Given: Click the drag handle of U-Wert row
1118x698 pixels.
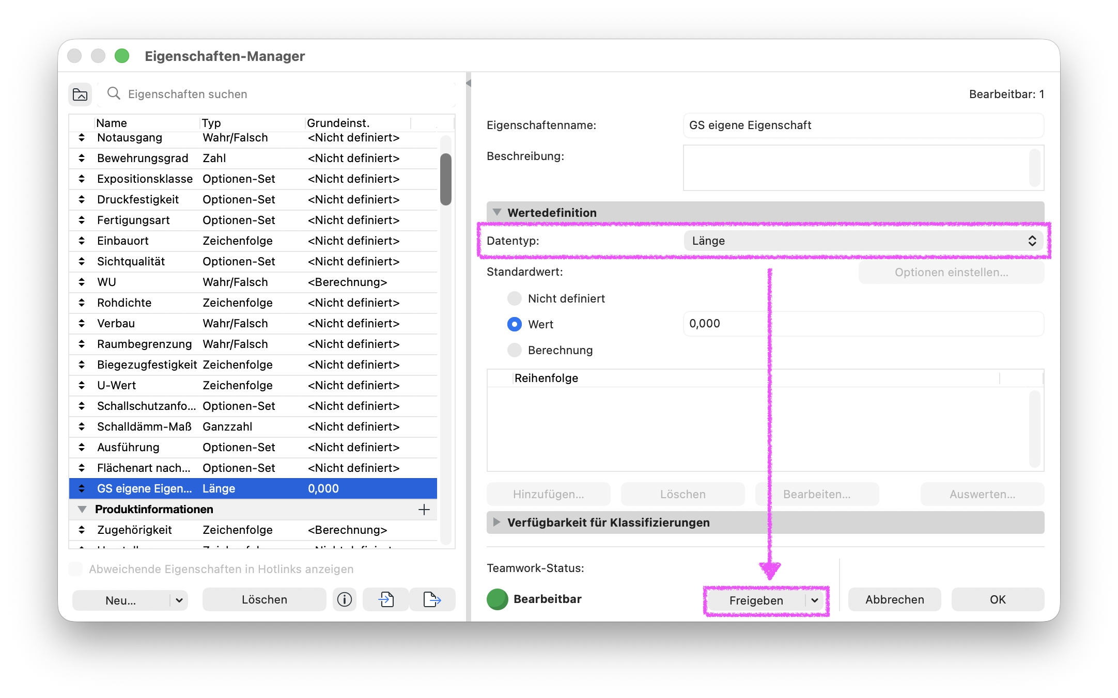Looking at the screenshot, I should (x=82, y=386).
